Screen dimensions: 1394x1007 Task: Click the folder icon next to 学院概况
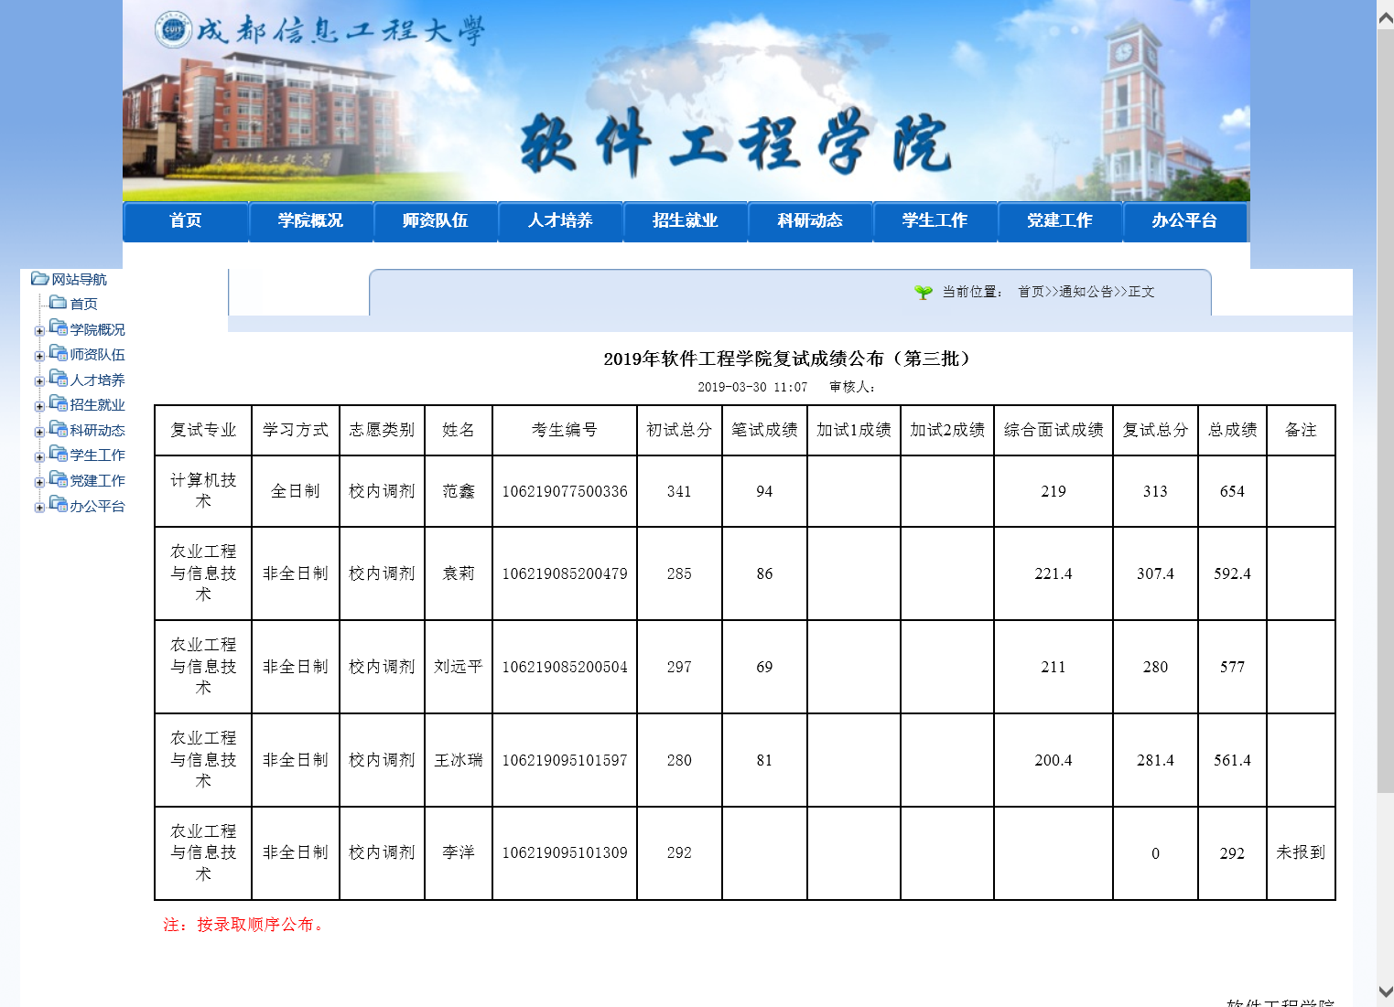pyautogui.click(x=59, y=328)
